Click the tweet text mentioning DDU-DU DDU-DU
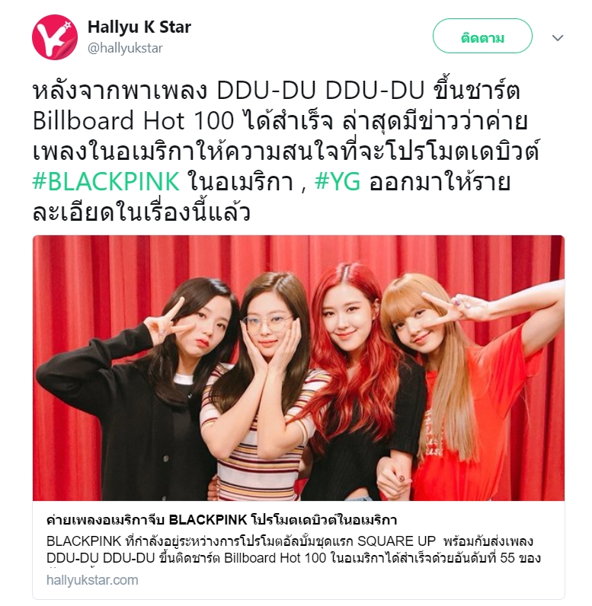Screen dimensions: 592x606 pyautogui.click(x=276, y=91)
